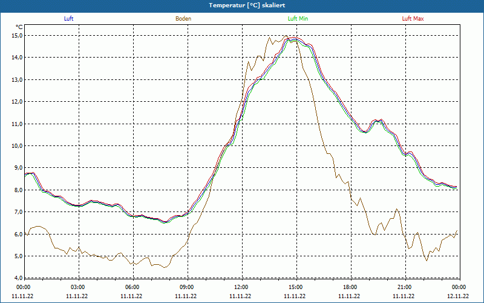Click the '4,0' y-axis value
Viewport: 484px width, 303px height.
pyautogui.click(x=19, y=278)
